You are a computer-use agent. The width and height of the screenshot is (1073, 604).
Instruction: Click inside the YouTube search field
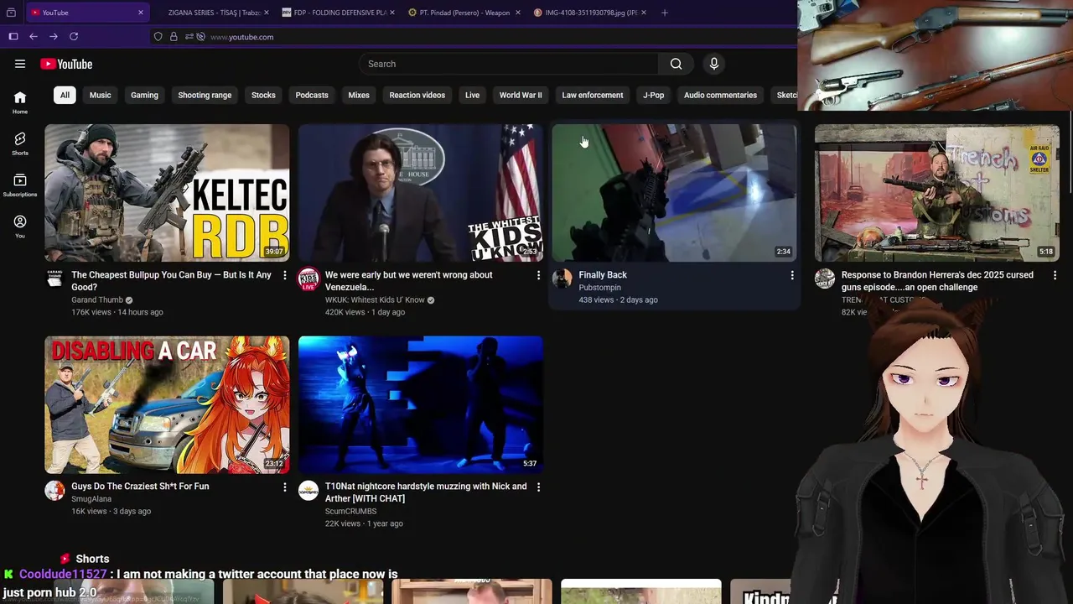pos(509,64)
